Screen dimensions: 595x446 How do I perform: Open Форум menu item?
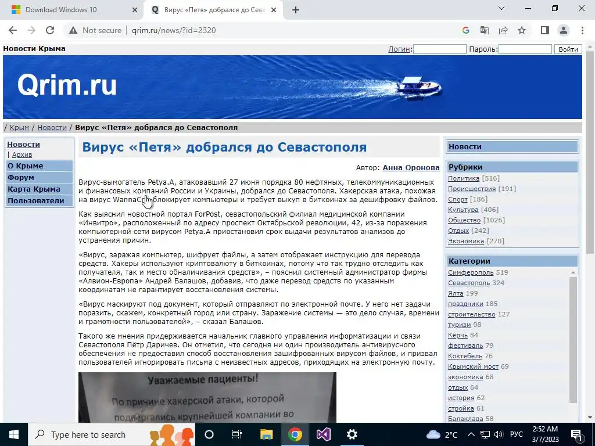click(x=40, y=178)
